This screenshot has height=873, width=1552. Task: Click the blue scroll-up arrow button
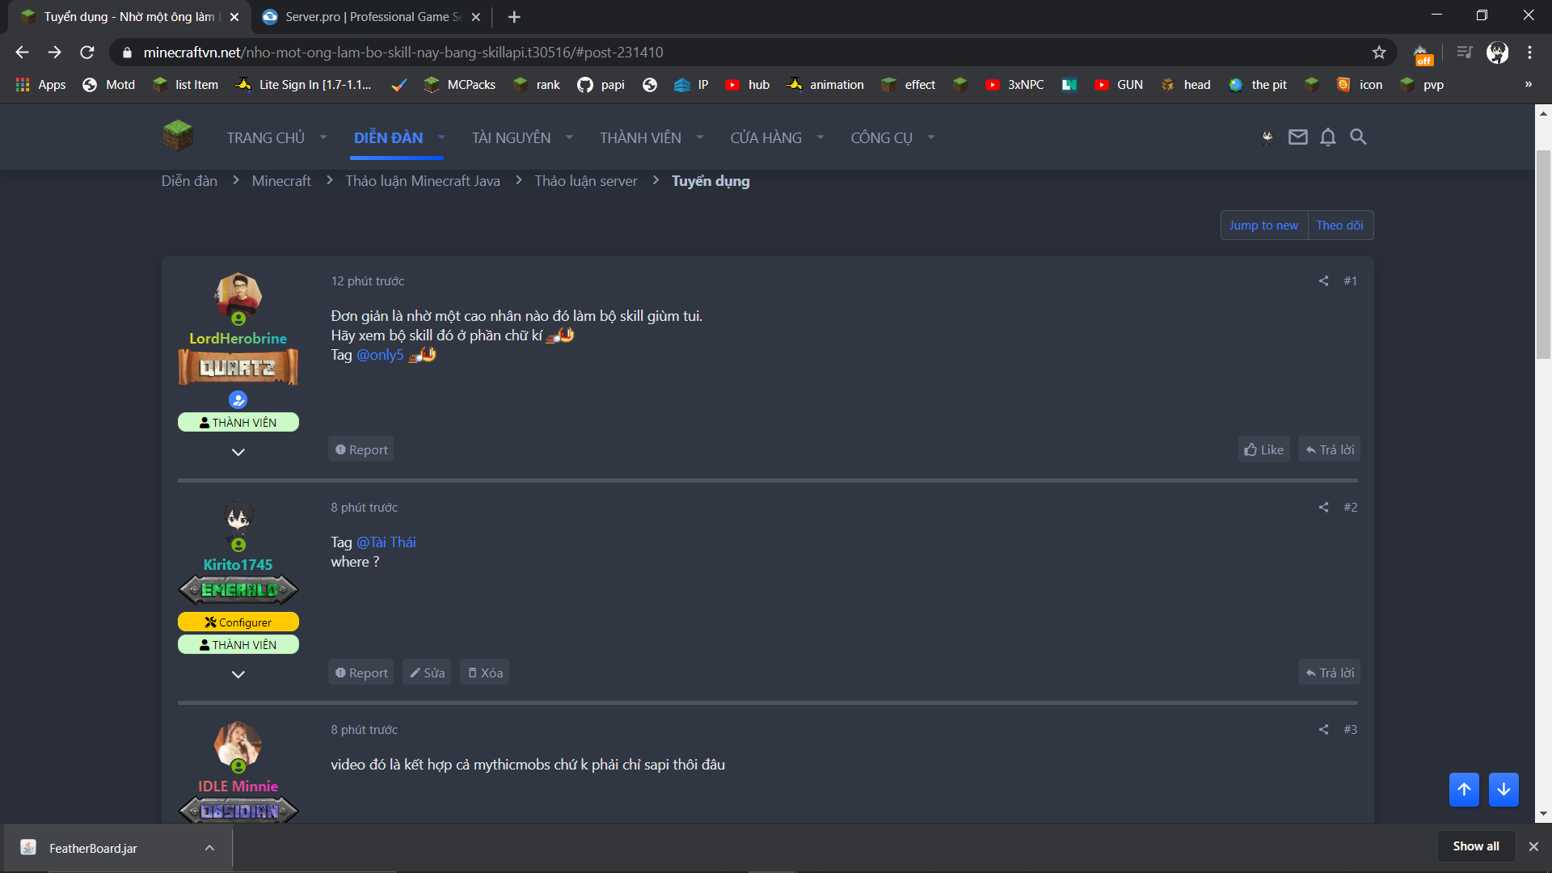click(1464, 790)
